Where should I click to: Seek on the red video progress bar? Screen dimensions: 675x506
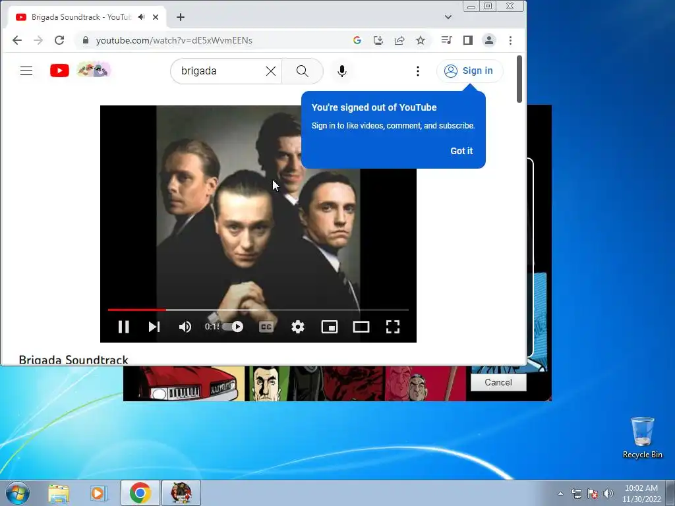pos(258,310)
